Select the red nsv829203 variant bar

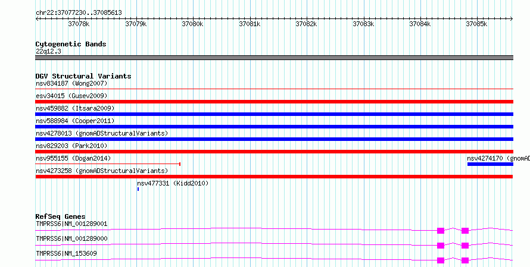(274, 152)
